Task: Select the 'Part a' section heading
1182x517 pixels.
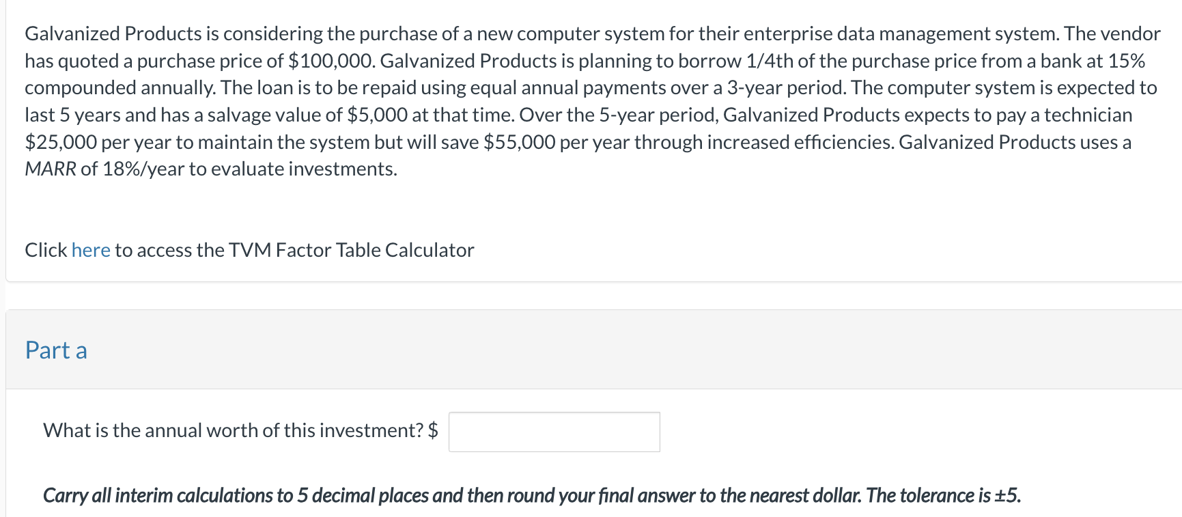Action: 56,350
